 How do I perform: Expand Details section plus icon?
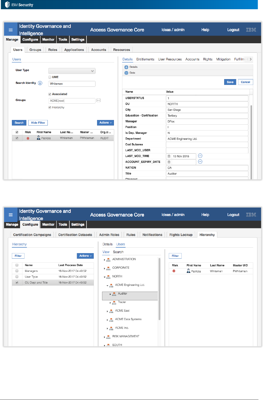click(126, 67)
